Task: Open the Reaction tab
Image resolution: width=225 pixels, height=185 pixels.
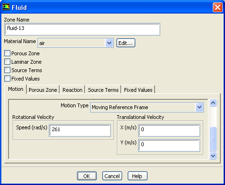Action: click(x=72, y=90)
